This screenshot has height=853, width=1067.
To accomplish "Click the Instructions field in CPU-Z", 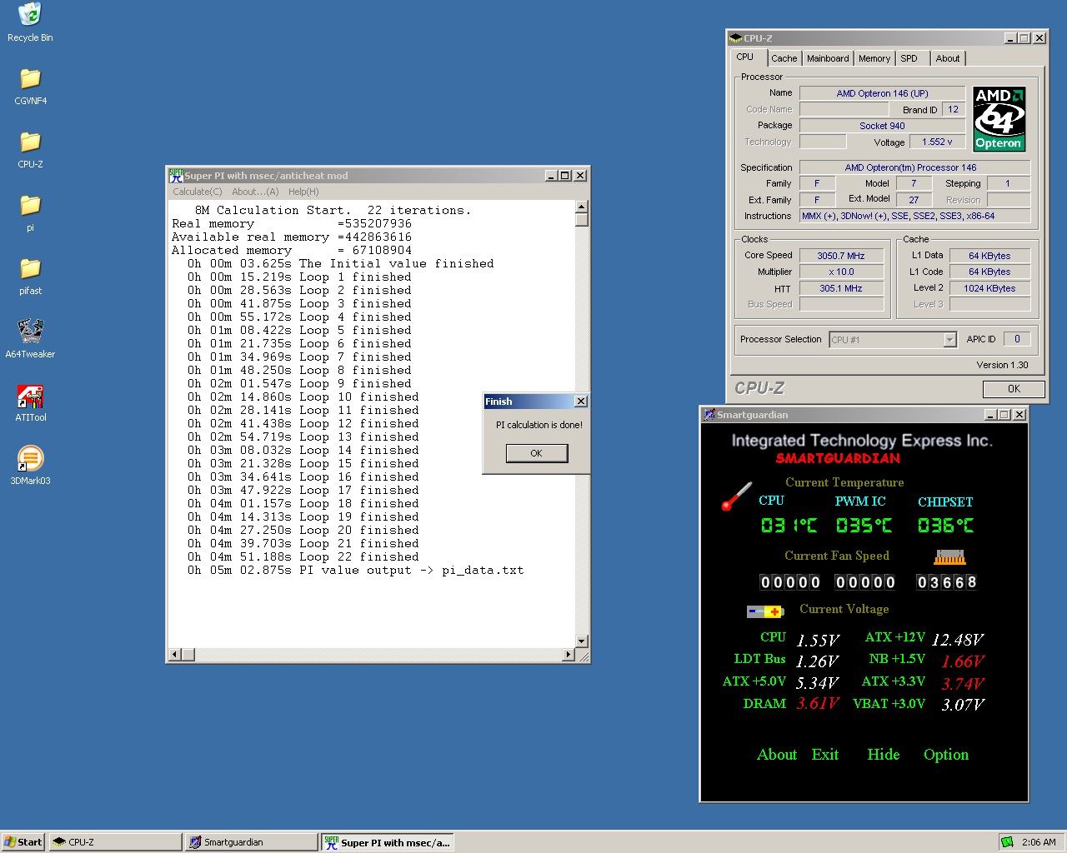I will click(x=914, y=216).
